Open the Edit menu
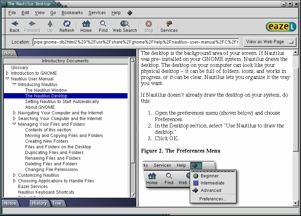301x216 pixels. tap(25, 13)
